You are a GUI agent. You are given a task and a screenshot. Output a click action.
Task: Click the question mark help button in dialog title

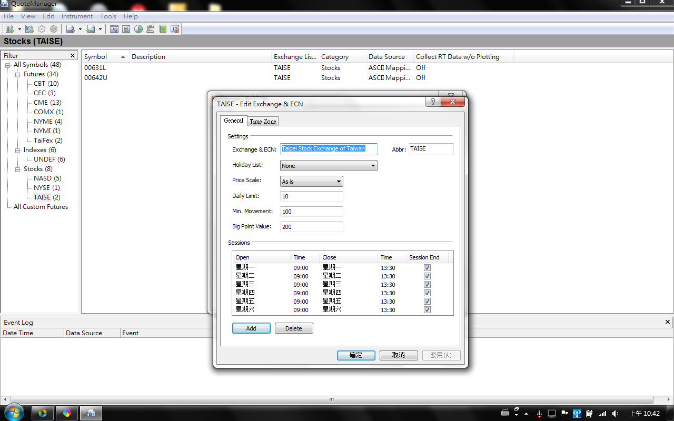pyautogui.click(x=432, y=102)
